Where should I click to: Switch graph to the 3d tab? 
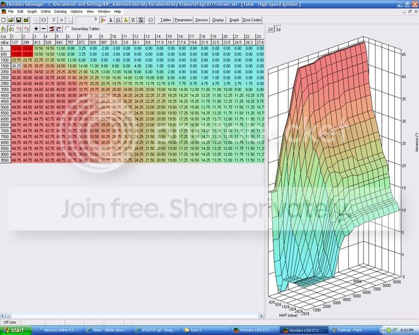point(278,29)
